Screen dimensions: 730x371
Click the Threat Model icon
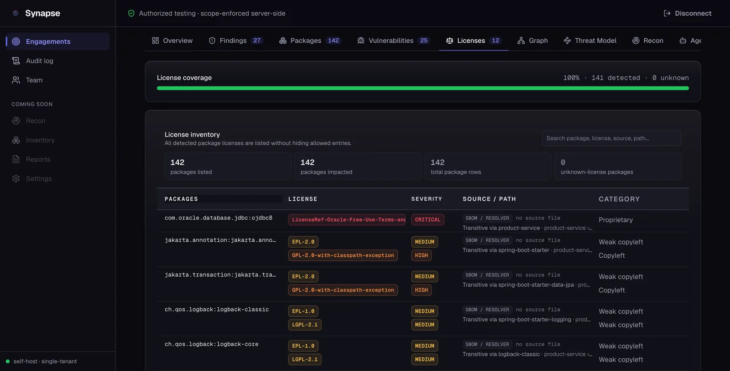[x=567, y=41]
